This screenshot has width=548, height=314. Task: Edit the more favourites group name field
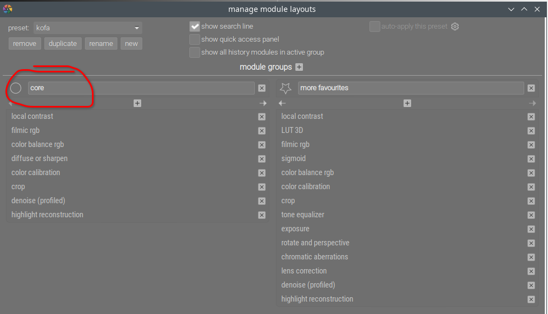pyautogui.click(x=411, y=88)
